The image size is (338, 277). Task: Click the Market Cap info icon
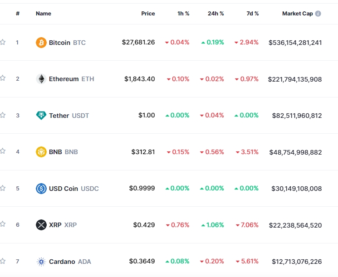[x=318, y=14]
